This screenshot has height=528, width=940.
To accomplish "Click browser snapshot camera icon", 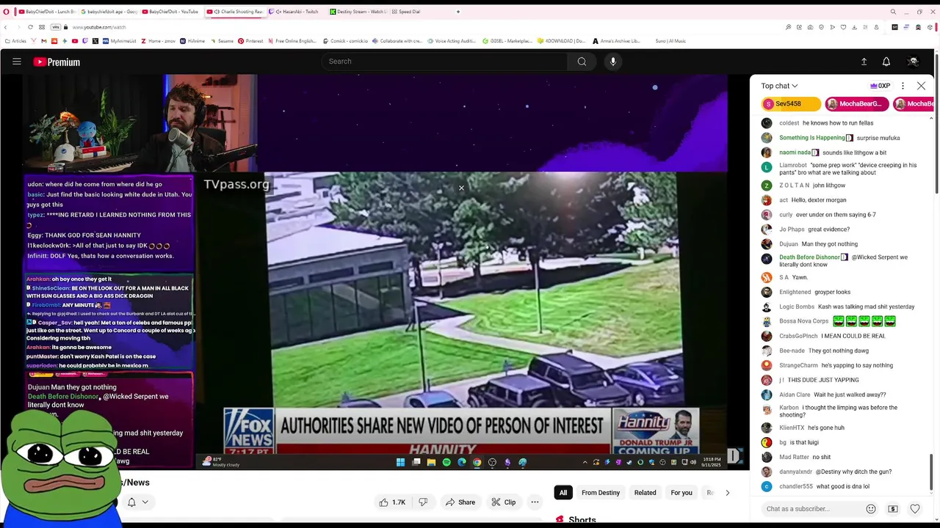I will (811, 27).
